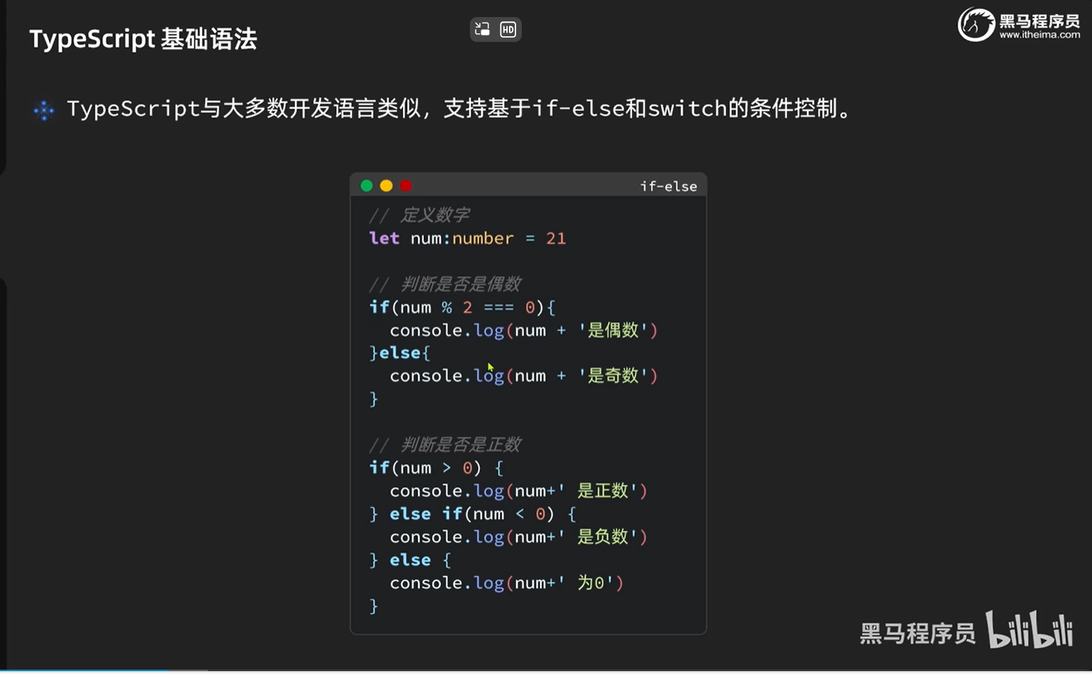1092x674 pixels.
Task: Click the red dot in code window
Action: 405,186
